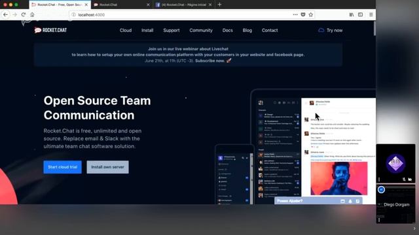
Task: Select the purple avatar participant tile
Action: [395, 163]
